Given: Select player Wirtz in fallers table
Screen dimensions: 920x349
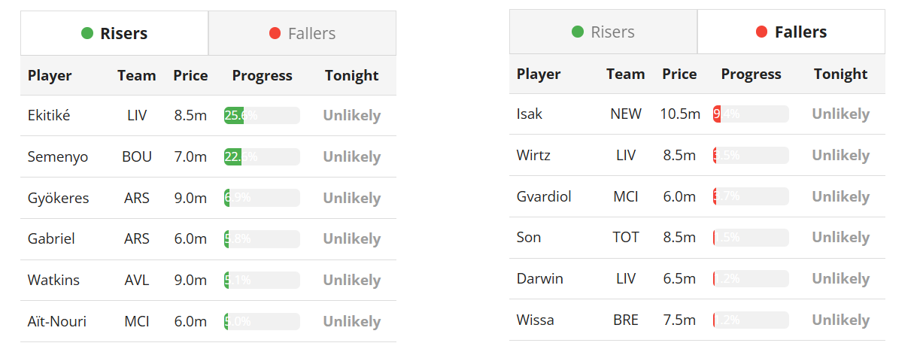Looking at the screenshot, I should point(533,155).
